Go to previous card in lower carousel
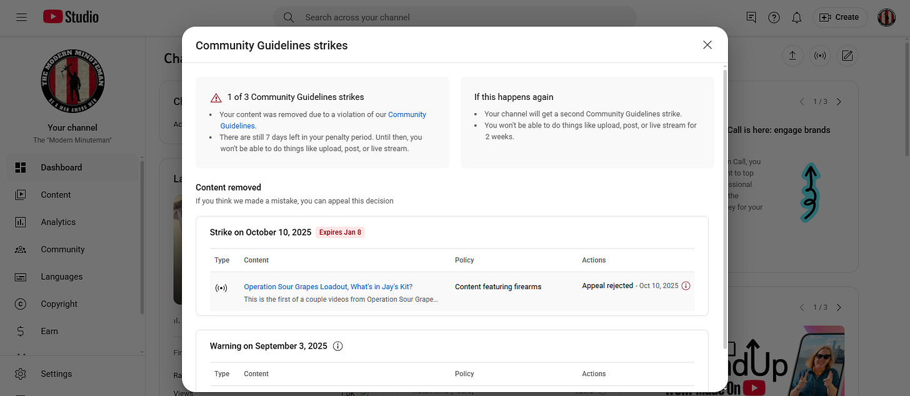910x396 pixels. [802, 307]
